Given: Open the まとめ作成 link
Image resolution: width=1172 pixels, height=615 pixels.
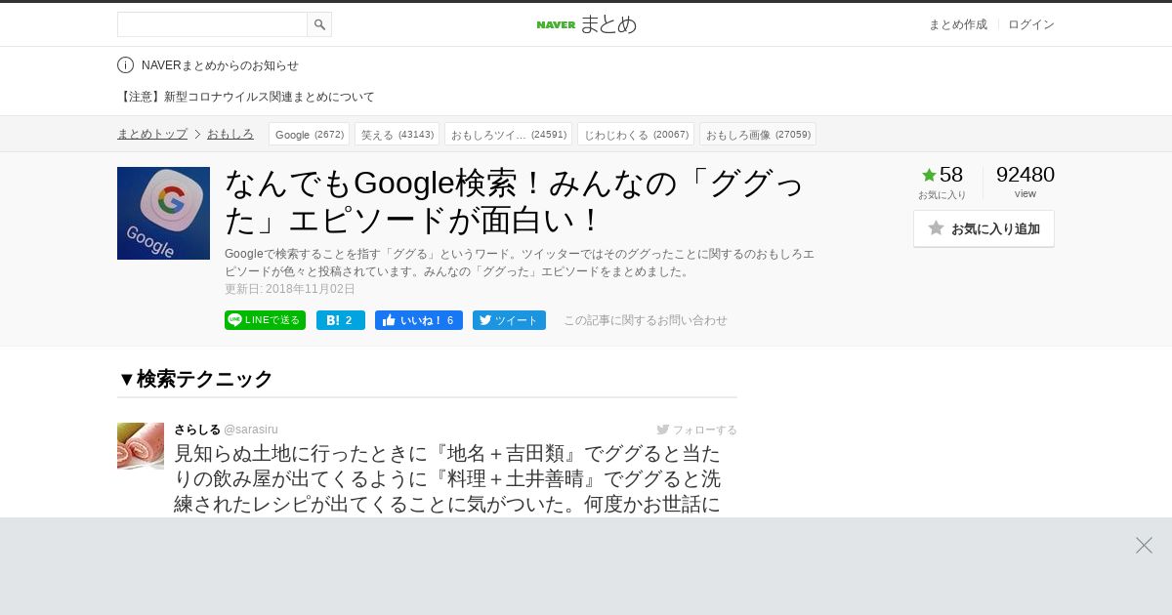Looking at the screenshot, I should [957, 24].
